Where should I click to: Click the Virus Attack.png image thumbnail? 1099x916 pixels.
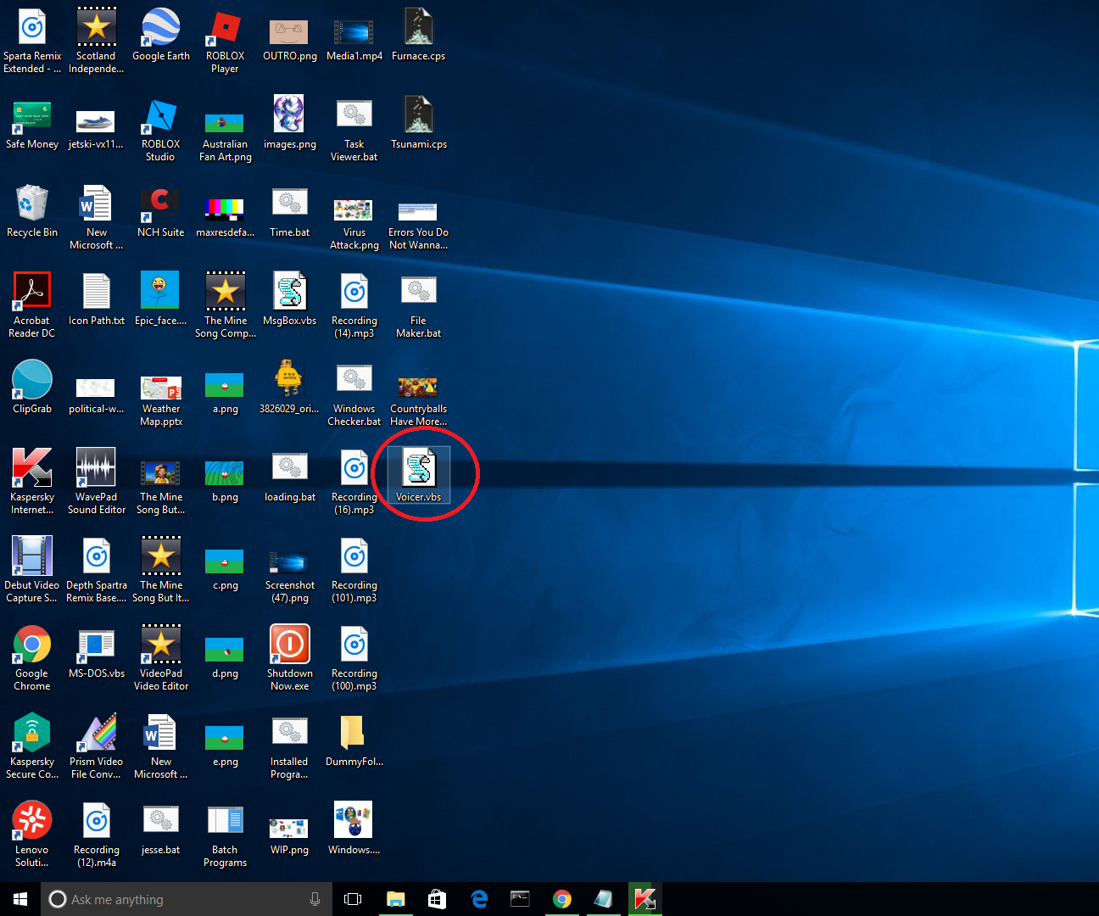[x=354, y=210]
